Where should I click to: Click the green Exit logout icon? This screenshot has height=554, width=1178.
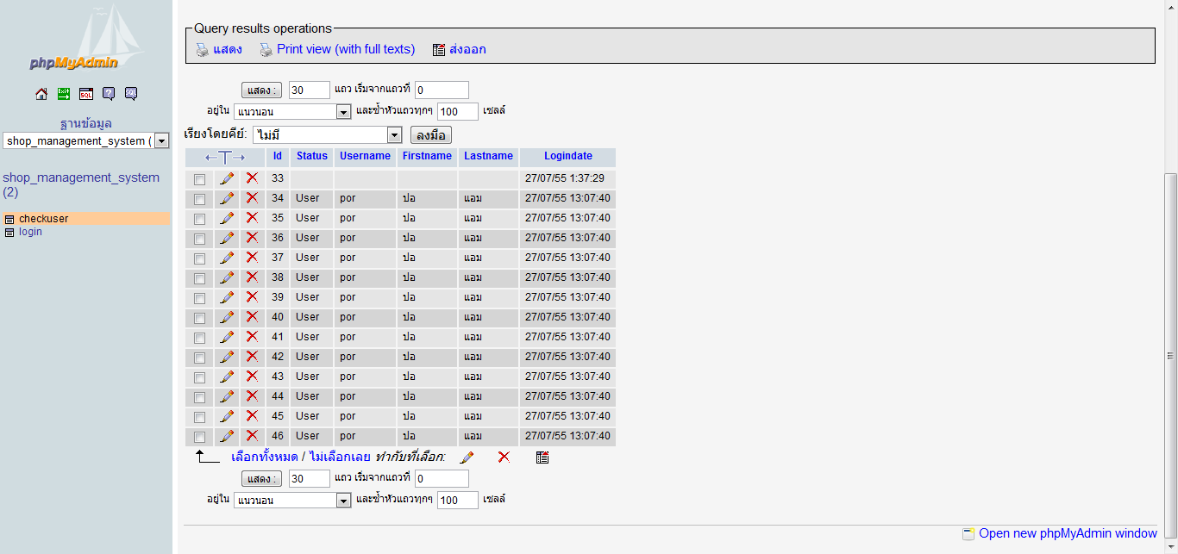click(x=64, y=94)
